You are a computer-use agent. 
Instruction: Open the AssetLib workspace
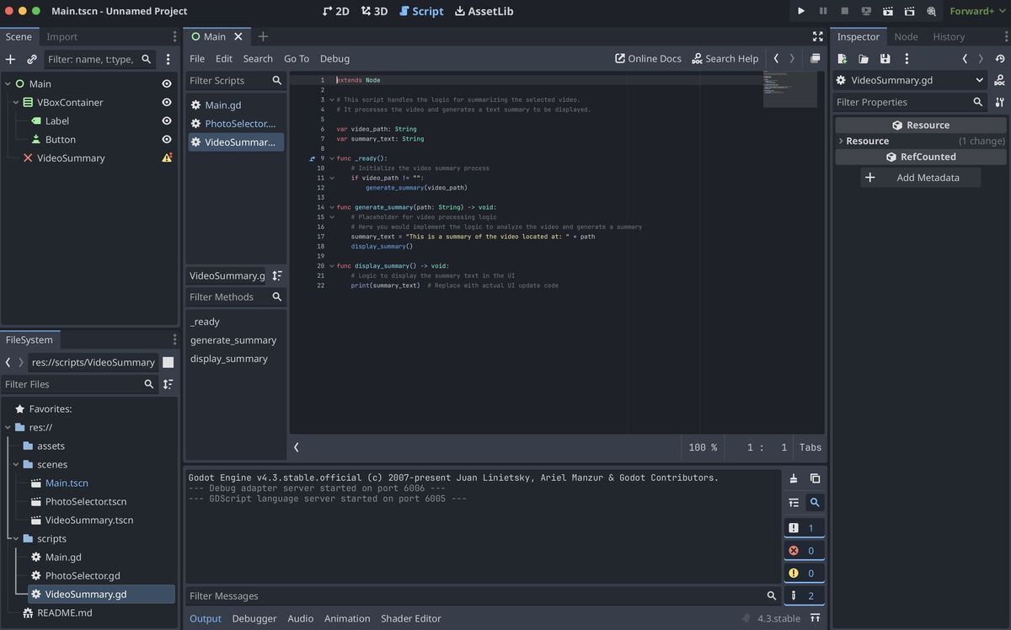click(484, 11)
